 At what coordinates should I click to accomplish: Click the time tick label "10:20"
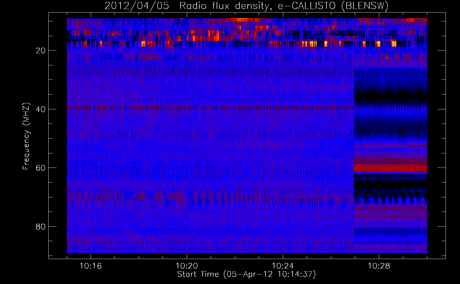pos(187,266)
